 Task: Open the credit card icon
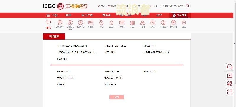click(91, 23)
